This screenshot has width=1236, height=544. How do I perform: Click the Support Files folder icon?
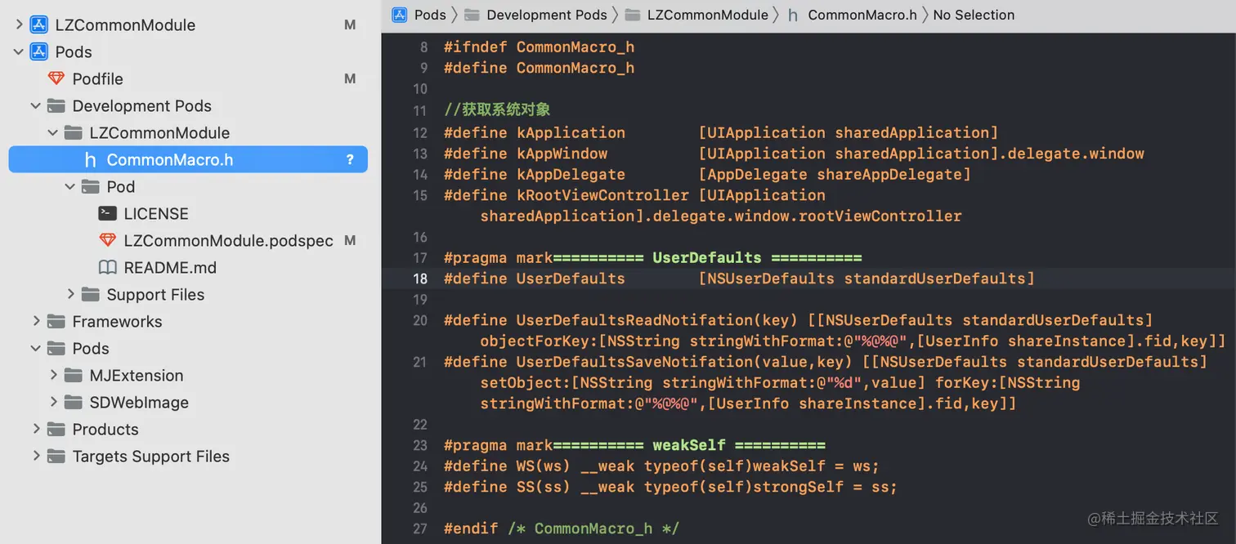(x=90, y=294)
